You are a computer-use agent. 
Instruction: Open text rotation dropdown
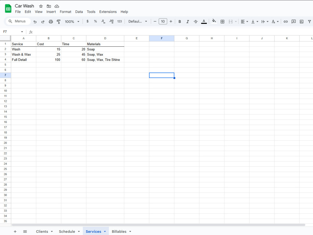click(x=275, y=22)
